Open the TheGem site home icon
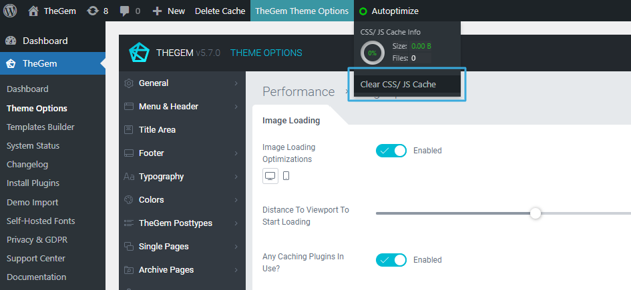The image size is (631, 290). [33, 11]
